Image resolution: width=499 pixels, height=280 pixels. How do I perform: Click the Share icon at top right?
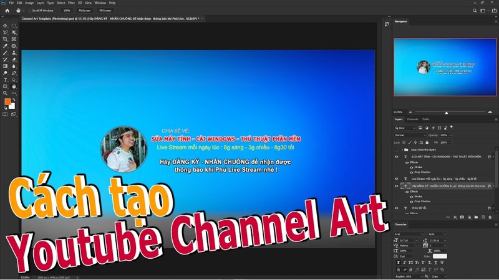click(494, 11)
